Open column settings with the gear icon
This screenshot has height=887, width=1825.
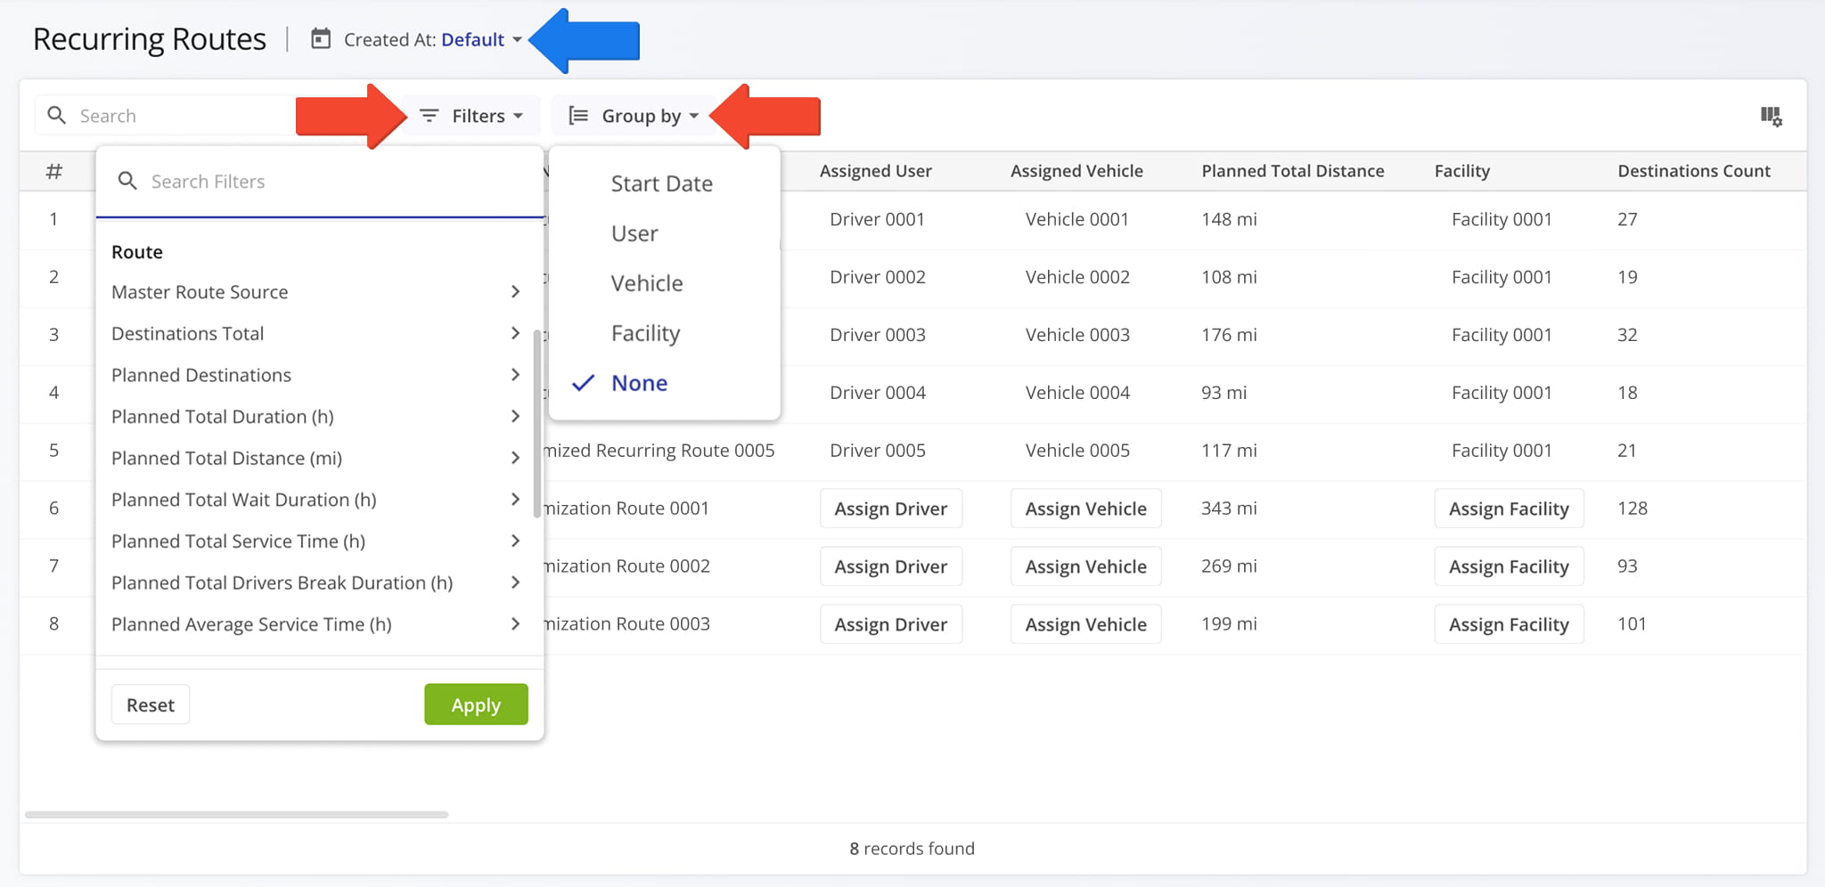(1772, 116)
